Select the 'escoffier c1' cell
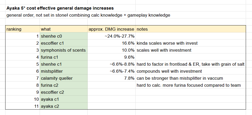252x115 pixels. point(64,43)
